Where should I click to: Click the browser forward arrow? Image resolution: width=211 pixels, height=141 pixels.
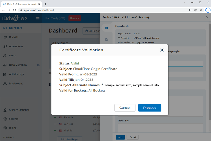(x=9, y=10)
